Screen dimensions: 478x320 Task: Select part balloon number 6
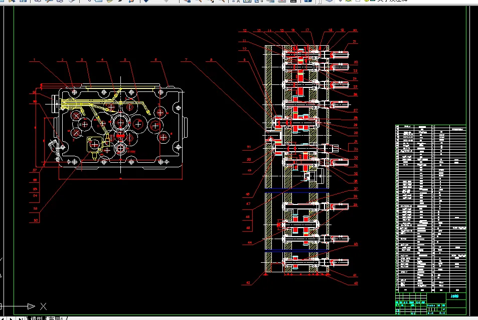click(x=156, y=60)
